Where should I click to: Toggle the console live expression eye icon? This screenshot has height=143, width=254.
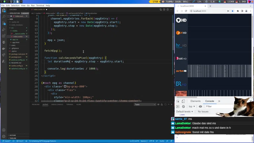pyautogui.click(x=200, y=107)
